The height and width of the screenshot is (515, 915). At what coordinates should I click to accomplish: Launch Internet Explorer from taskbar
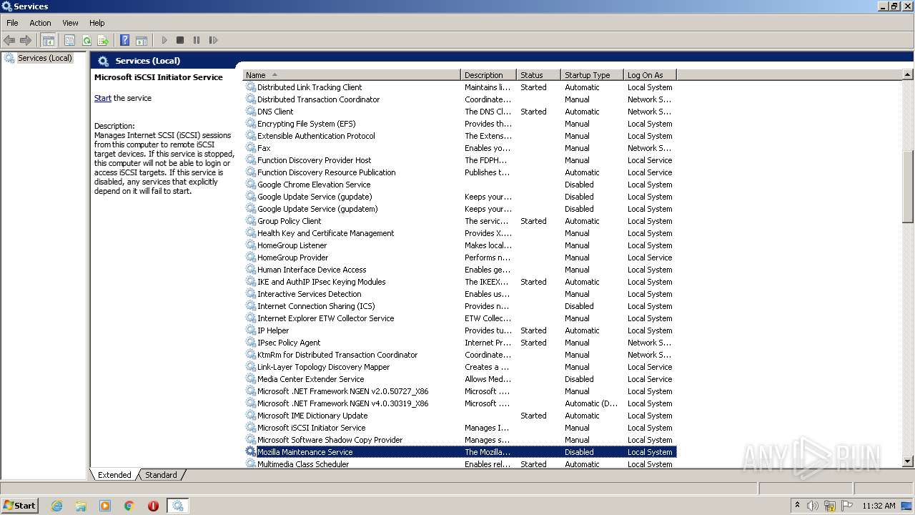(x=57, y=506)
